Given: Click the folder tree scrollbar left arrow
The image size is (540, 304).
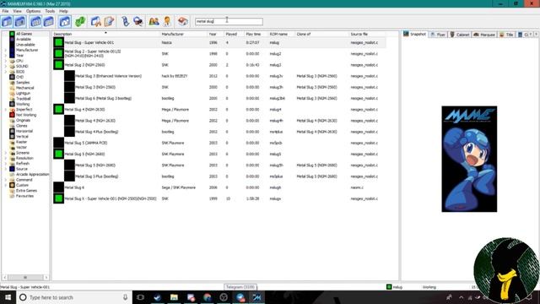Looking at the screenshot, I should tap(5, 277).
